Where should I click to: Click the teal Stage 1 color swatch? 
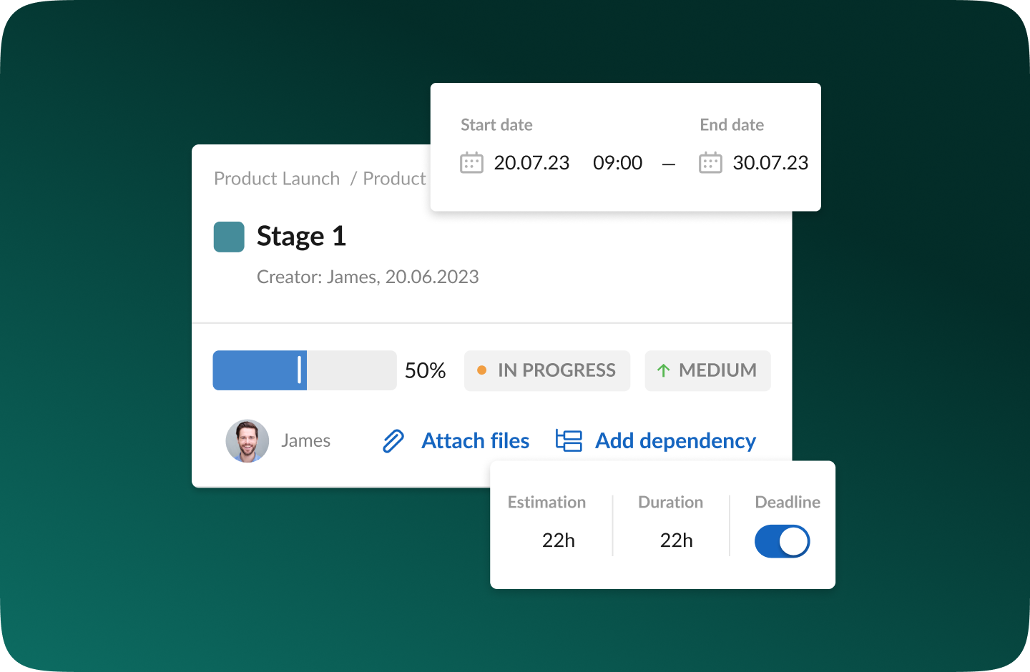(x=229, y=237)
